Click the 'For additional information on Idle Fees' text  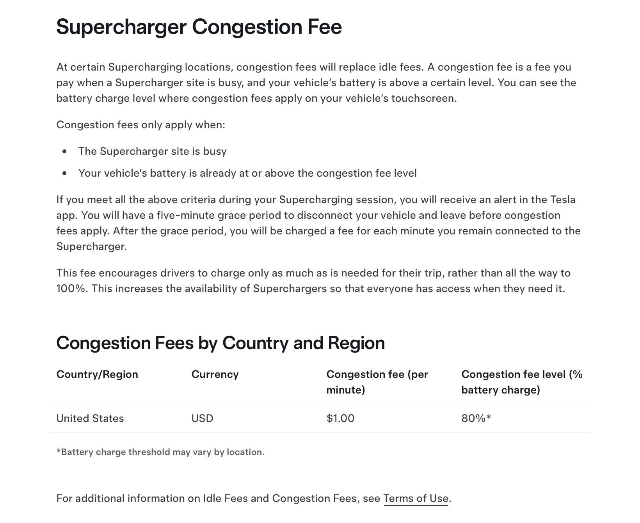click(219, 498)
